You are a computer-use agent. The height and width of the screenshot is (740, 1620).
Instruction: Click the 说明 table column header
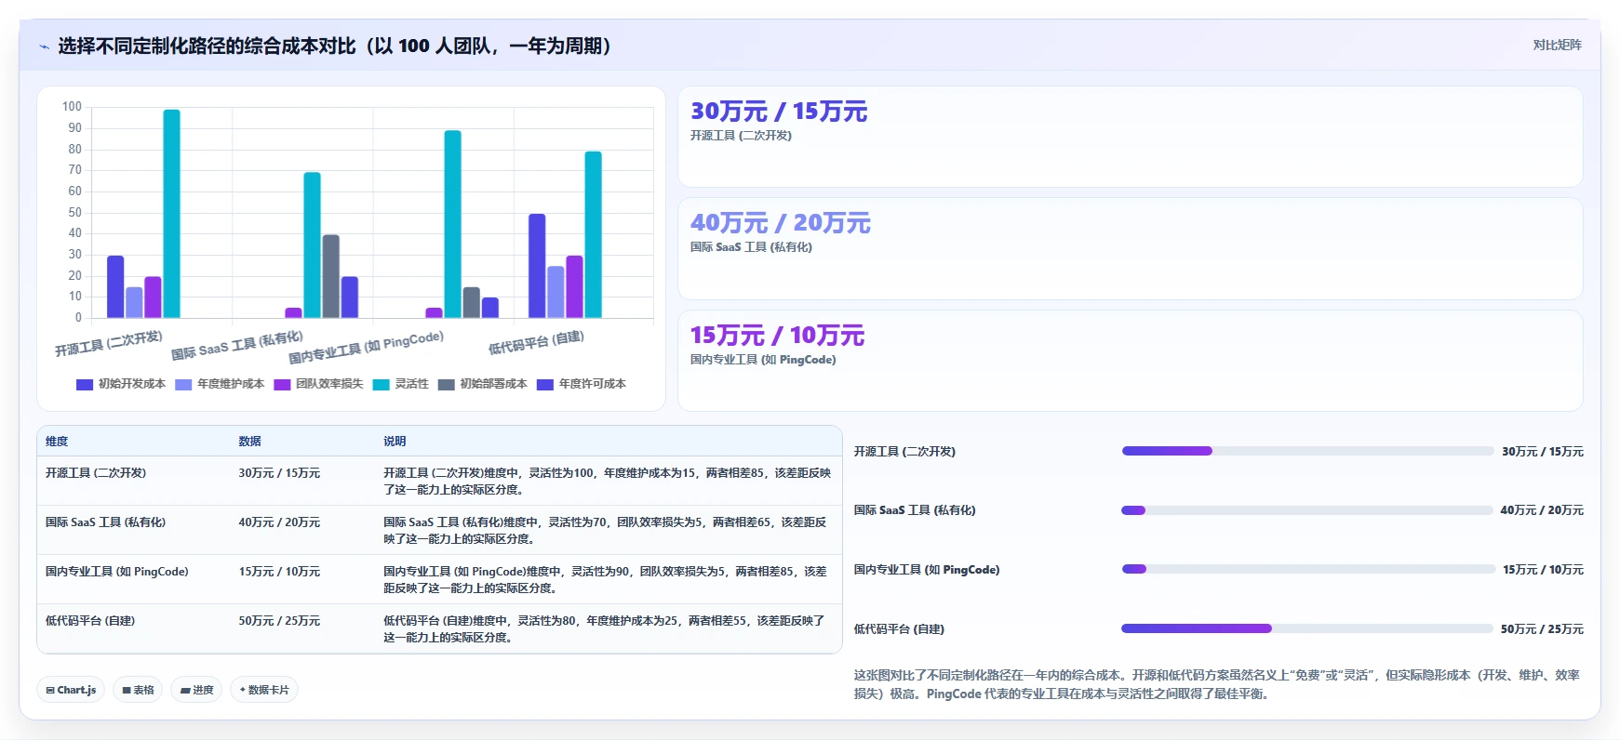(395, 442)
